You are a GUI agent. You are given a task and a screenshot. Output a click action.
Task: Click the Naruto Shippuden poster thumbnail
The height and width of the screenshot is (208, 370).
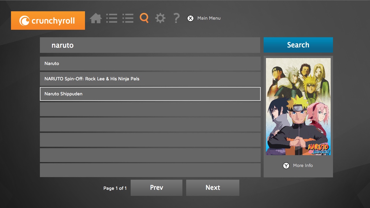tap(298, 107)
